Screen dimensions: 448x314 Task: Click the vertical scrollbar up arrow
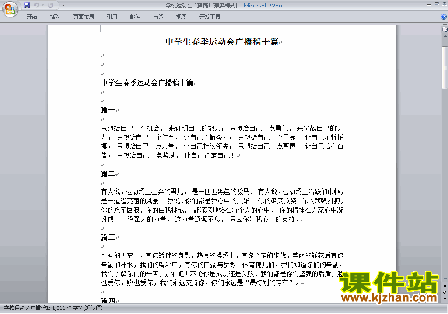coord(445,37)
